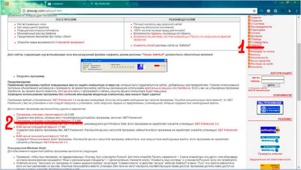Open Путеводитель in the sidebar menu
This screenshot has width=301, height=170.
pos(258,42)
